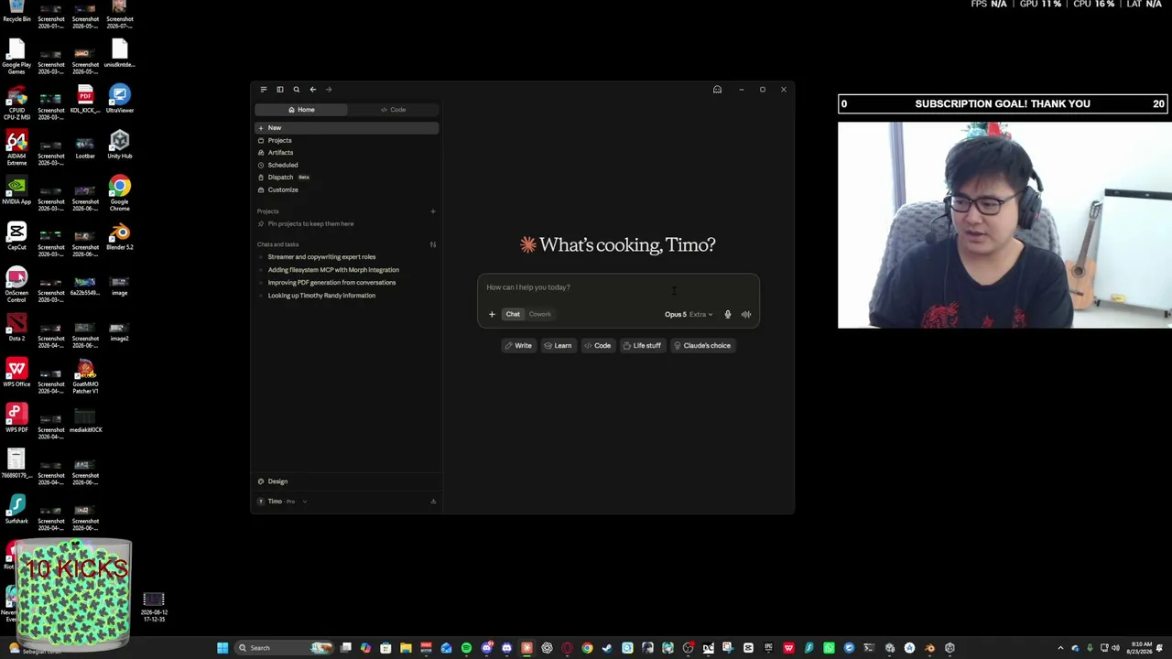The width and height of the screenshot is (1172, 659).
Task: Show hidden system tray icons chevron
Action: pos(1060,648)
